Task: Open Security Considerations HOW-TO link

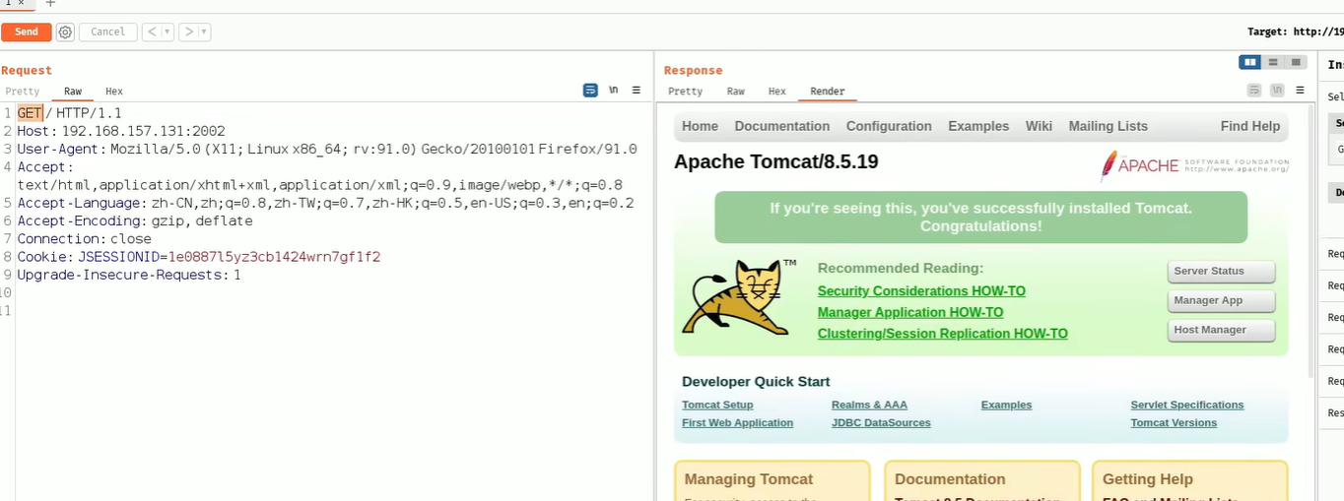Action: 921,291
